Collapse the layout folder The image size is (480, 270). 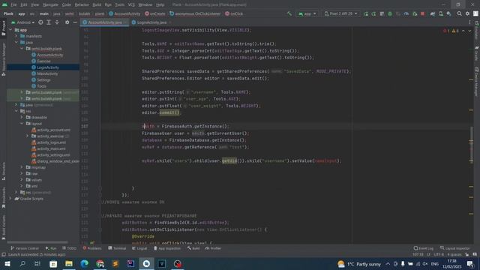click(22, 124)
